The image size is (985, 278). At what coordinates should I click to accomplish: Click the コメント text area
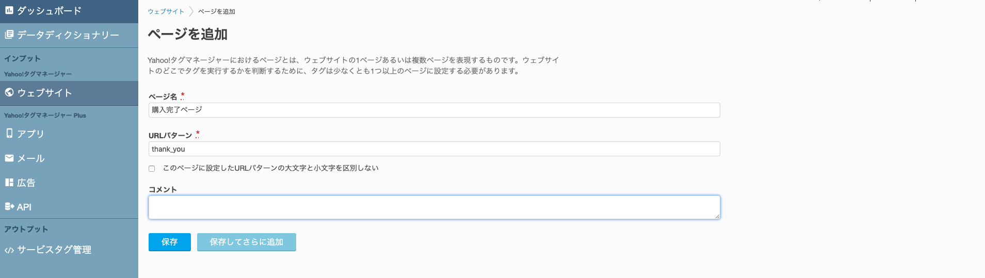coord(434,207)
